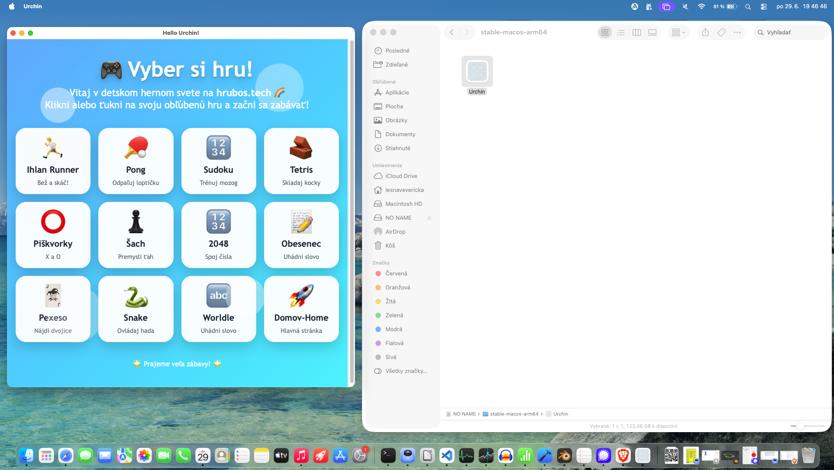Open Aplikácie in Finder sidebar
The image size is (834, 470).
[x=397, y=92]
